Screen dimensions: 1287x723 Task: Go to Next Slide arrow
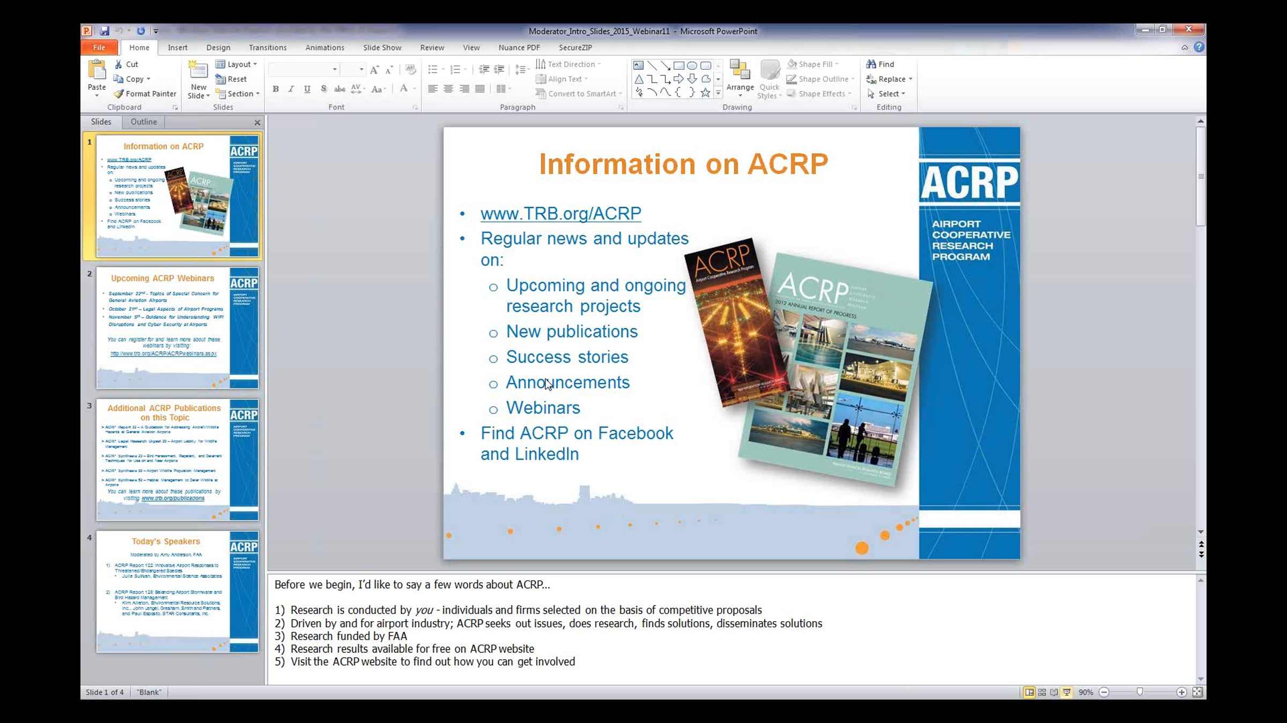pyautogui.click(x=1201, y=554)
